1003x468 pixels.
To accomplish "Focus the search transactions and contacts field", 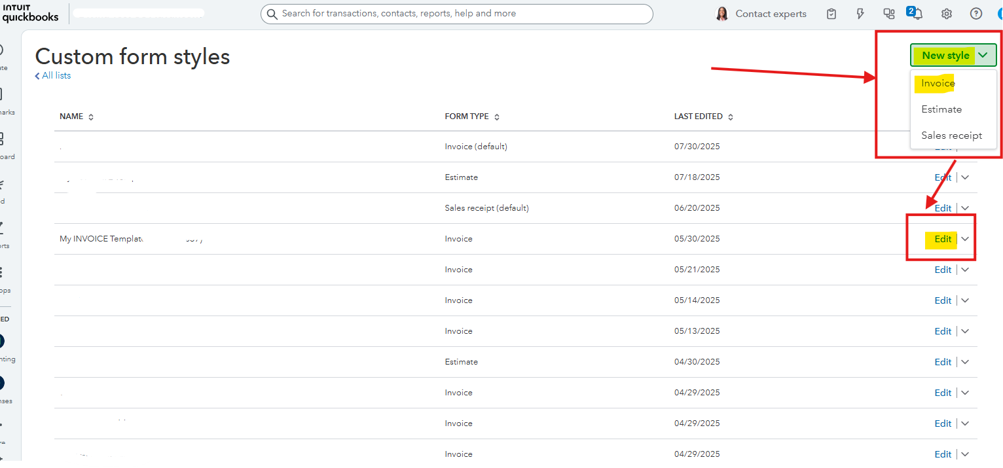I will click(x=457, y=14).
